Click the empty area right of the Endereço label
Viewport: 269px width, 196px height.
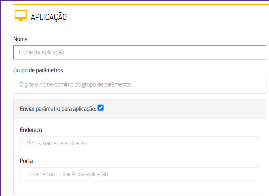133,130
